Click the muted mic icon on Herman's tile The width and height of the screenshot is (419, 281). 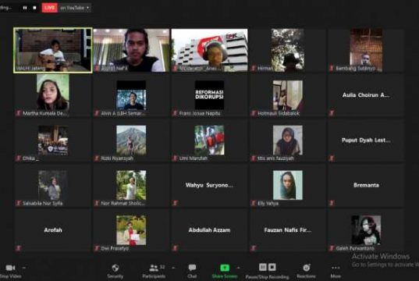click(x=254, y=68)
